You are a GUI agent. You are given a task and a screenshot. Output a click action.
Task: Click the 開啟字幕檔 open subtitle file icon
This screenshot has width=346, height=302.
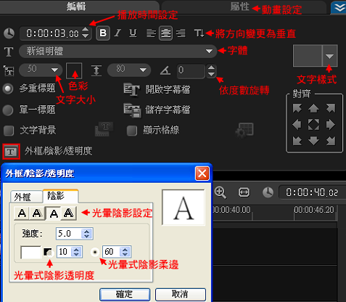pos(131,89)
